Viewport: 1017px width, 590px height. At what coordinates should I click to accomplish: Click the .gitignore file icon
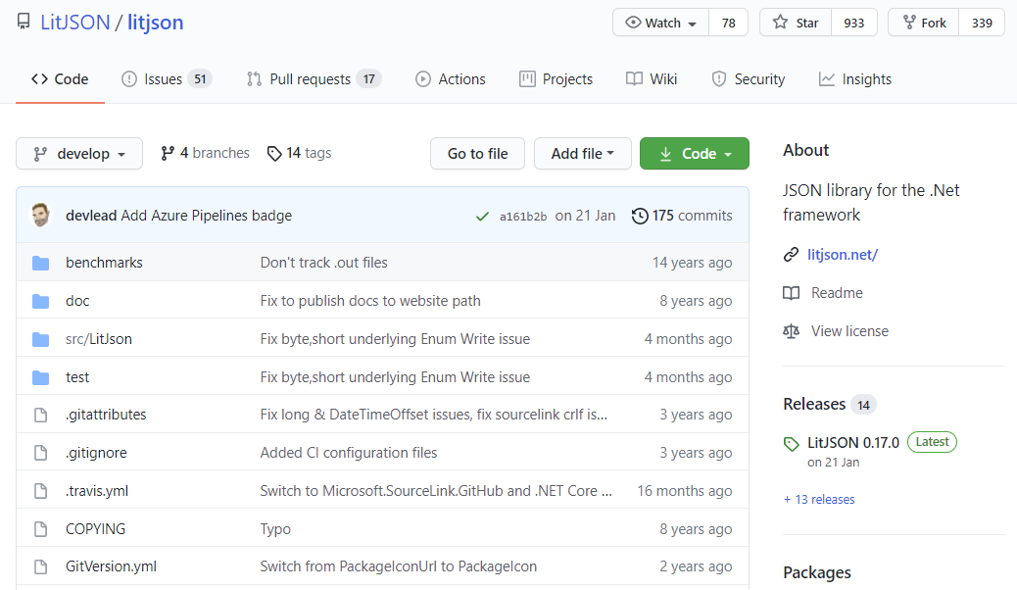40,453
